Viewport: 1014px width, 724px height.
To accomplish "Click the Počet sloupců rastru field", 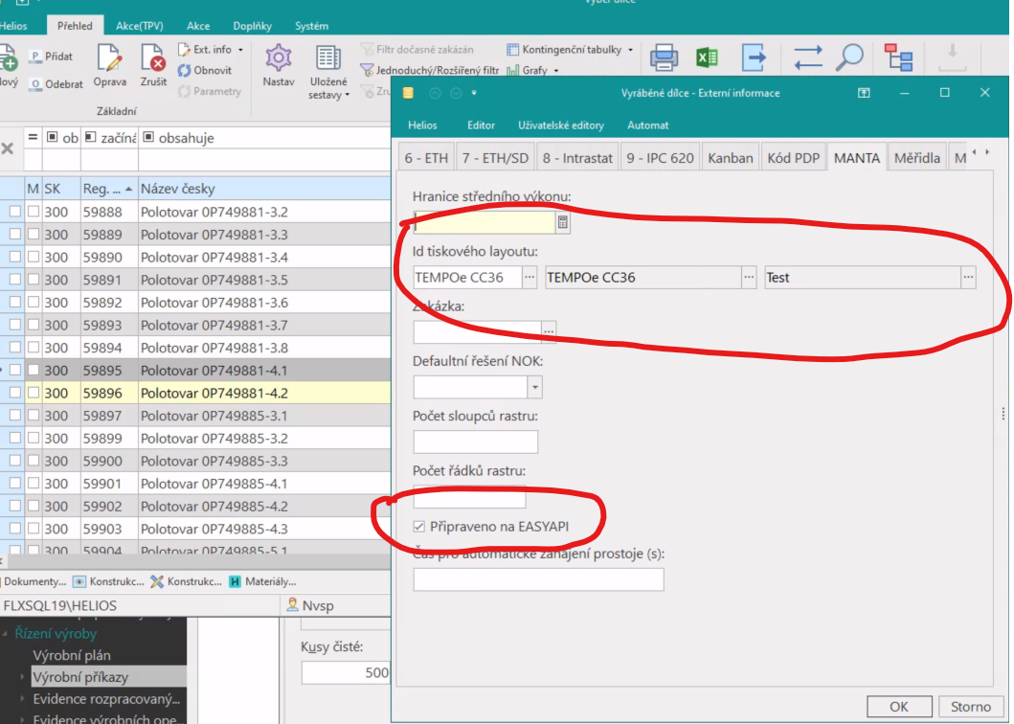I will (x=475, y=441).
